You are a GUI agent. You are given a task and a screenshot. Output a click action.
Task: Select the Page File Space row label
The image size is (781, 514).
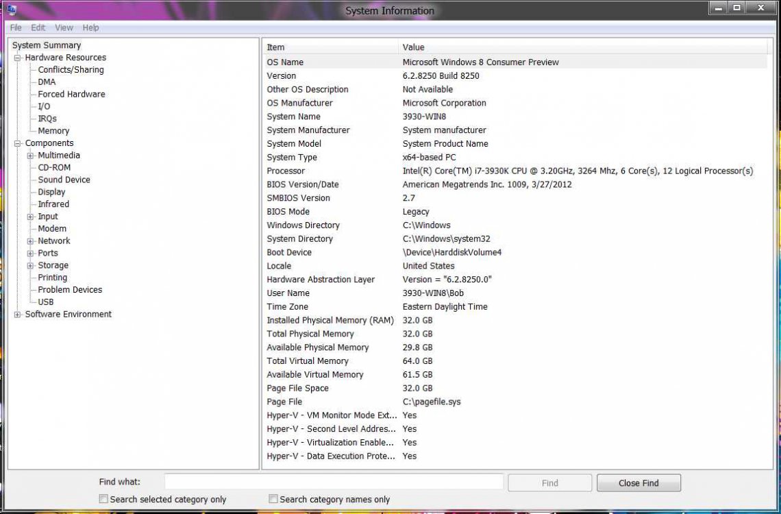(297, 388)
